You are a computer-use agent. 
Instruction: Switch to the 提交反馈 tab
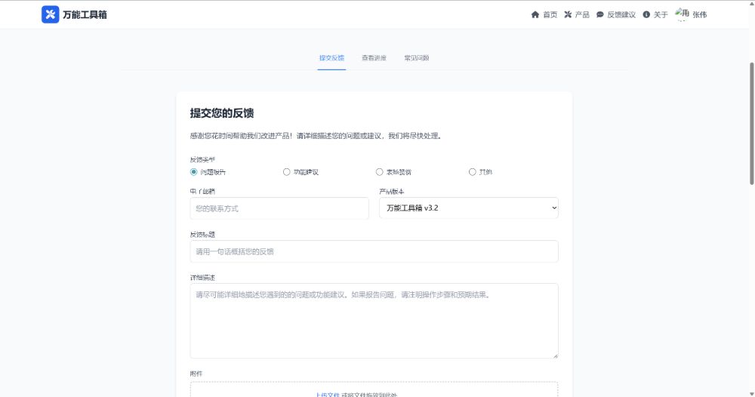coord(331,58)
